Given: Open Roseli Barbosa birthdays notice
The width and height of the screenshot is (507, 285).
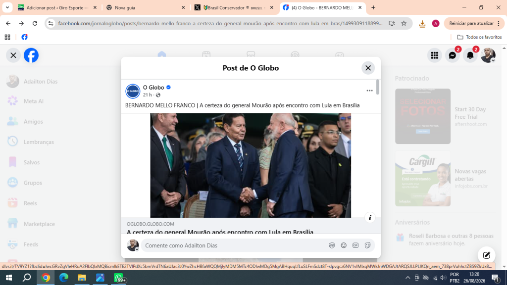Looking at the screenshot, I should [x=446, y=239].
